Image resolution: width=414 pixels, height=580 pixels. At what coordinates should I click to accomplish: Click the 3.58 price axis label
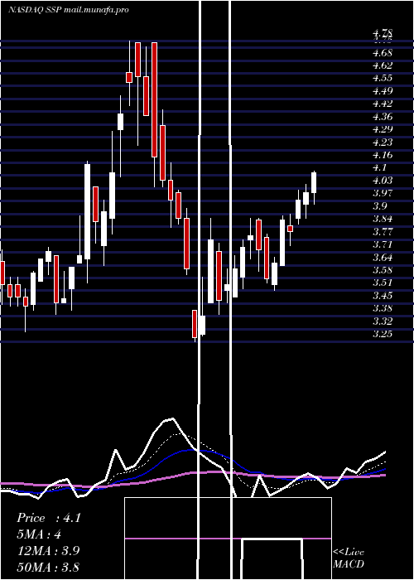[383, 270]
